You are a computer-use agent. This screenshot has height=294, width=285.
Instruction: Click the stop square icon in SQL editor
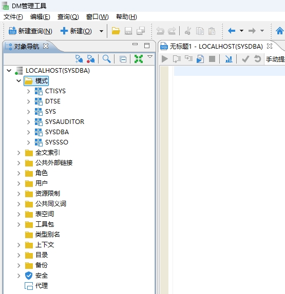coord(212,59)
